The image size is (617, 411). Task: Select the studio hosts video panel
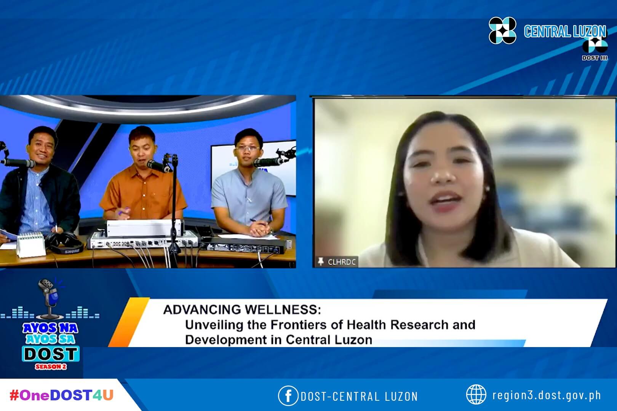click(148, 182)
